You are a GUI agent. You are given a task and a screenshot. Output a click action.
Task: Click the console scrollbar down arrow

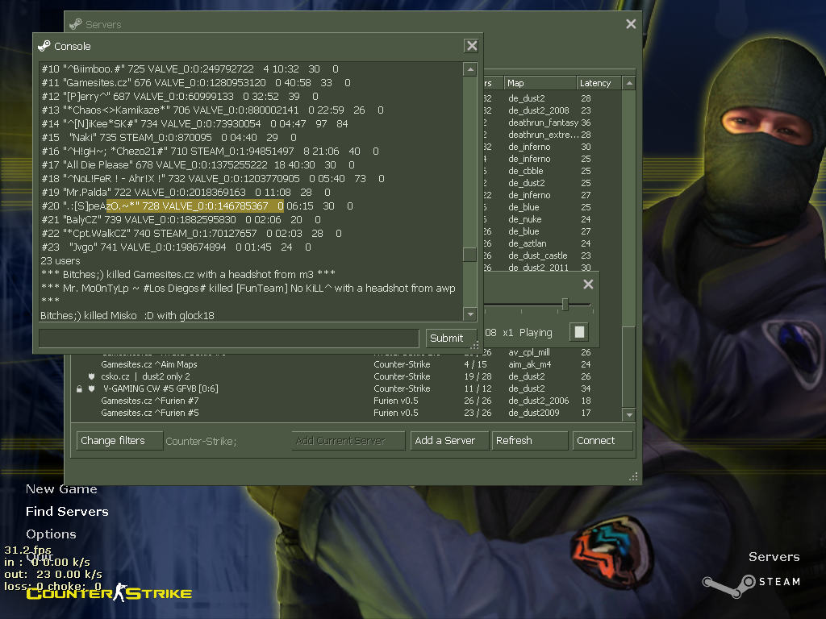click(470, 314)
